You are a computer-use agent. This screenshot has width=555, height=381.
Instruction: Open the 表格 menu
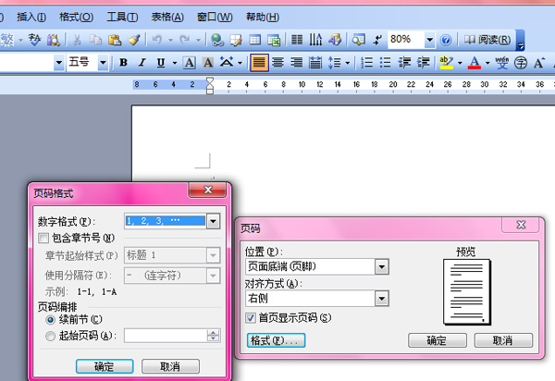click(166, 17)
